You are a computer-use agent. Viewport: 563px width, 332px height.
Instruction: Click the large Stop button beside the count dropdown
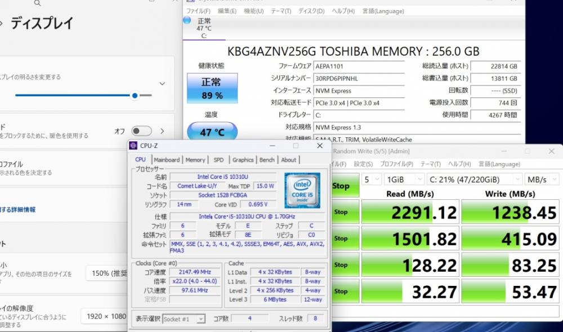tap(345, 186)
